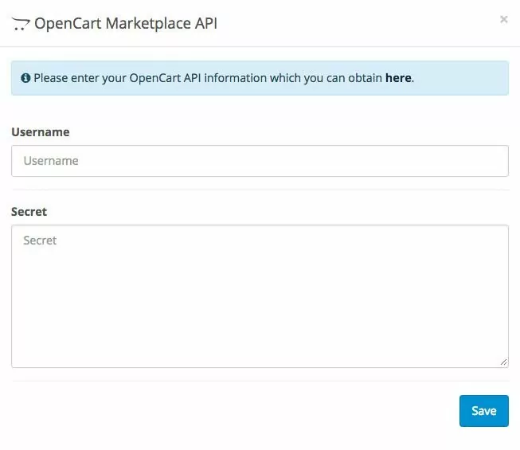Image resolution: width=520 pixels, height=450 pixels.
Task: Click the Secret textarea resize handle
Action: [x=503, y=362]
